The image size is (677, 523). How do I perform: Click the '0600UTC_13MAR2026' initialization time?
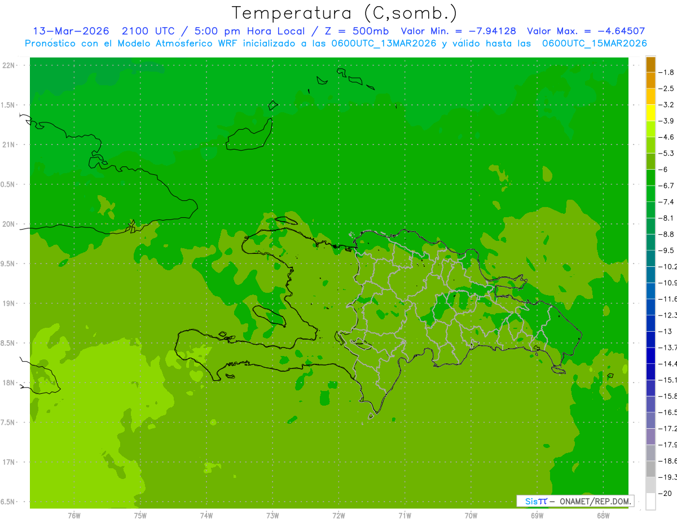point(384,43)
